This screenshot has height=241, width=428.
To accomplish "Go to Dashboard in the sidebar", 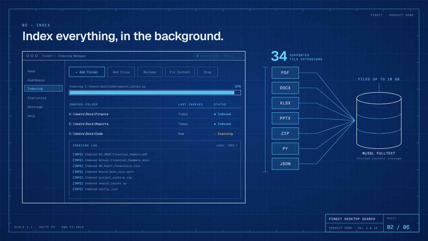I will [36, 80].
